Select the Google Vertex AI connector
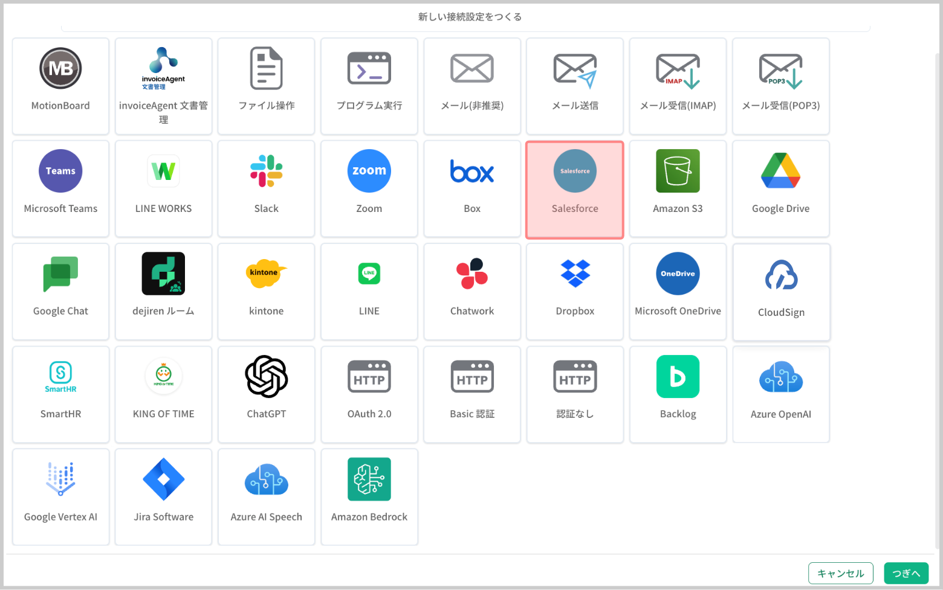The width and height of the screenshot is (943, 590). [60, 497]
